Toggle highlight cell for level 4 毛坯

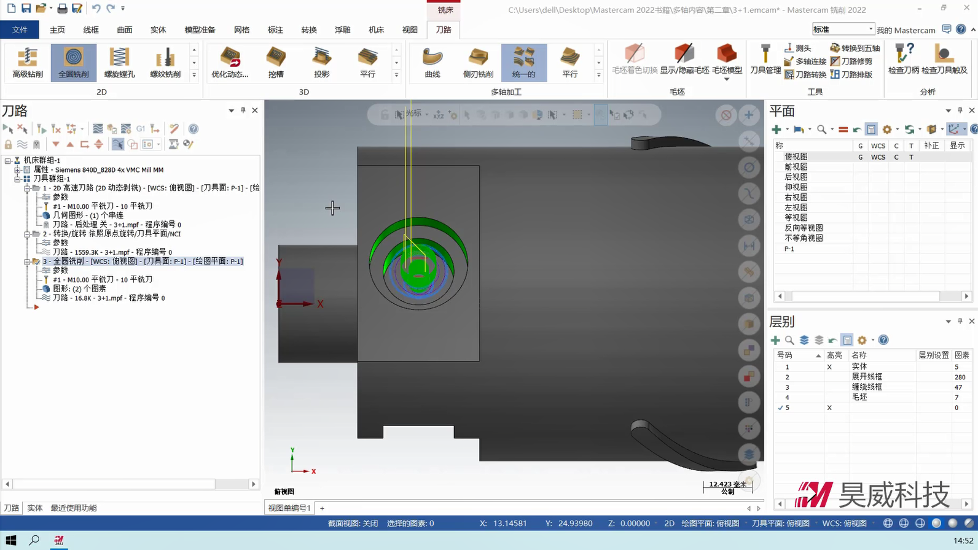click(x=835, y=397)
